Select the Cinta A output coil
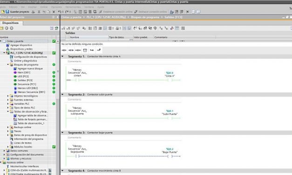292x175 pixels. click(x=170, y=80)
